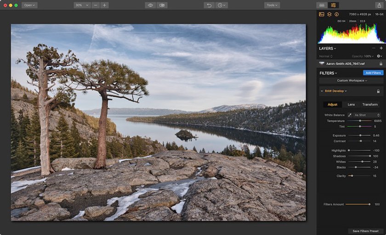Adjust the Highlights slider
Viewport: 386px width, 235px height.
359,150
